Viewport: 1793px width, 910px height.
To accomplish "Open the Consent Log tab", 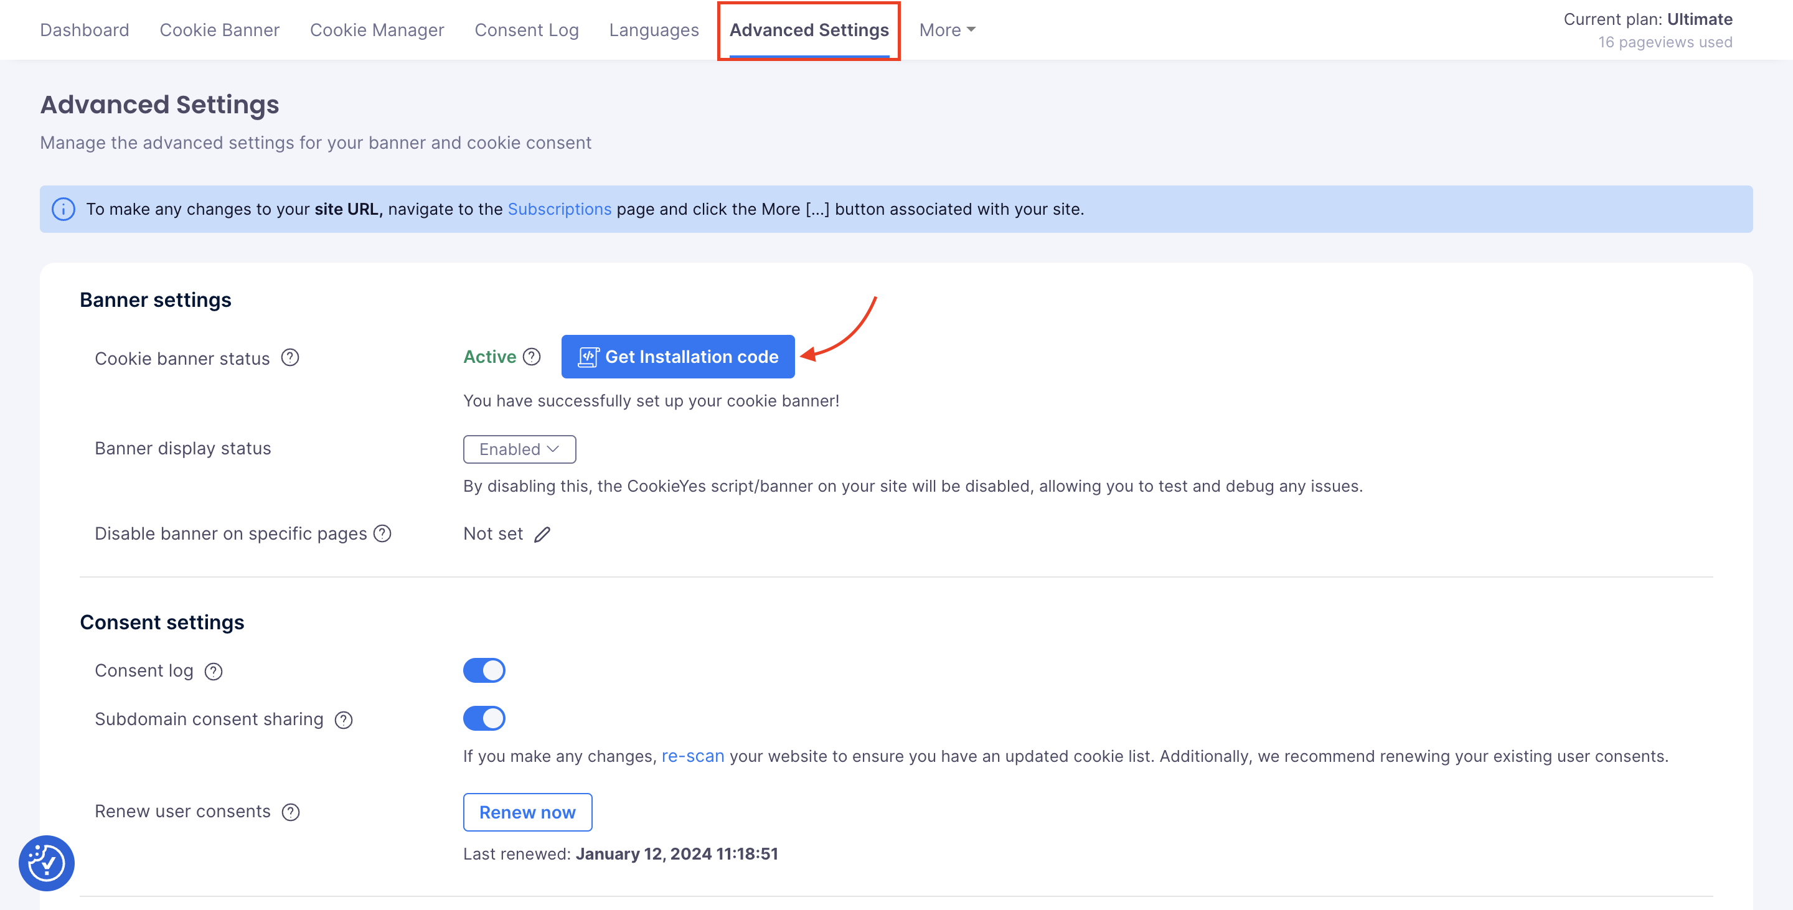I will pos(526,30).
